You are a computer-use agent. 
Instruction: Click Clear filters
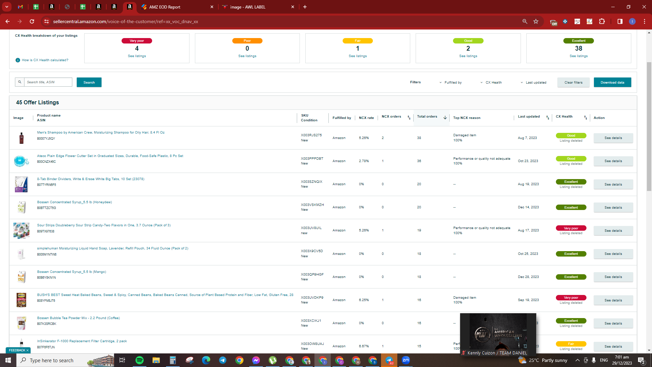pyautogui.click(x=573, y=82)
